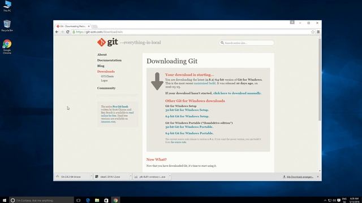Bookmark this page with the star icon
Viewport: 362px width, 203px height.
click(x=313, y=32)
